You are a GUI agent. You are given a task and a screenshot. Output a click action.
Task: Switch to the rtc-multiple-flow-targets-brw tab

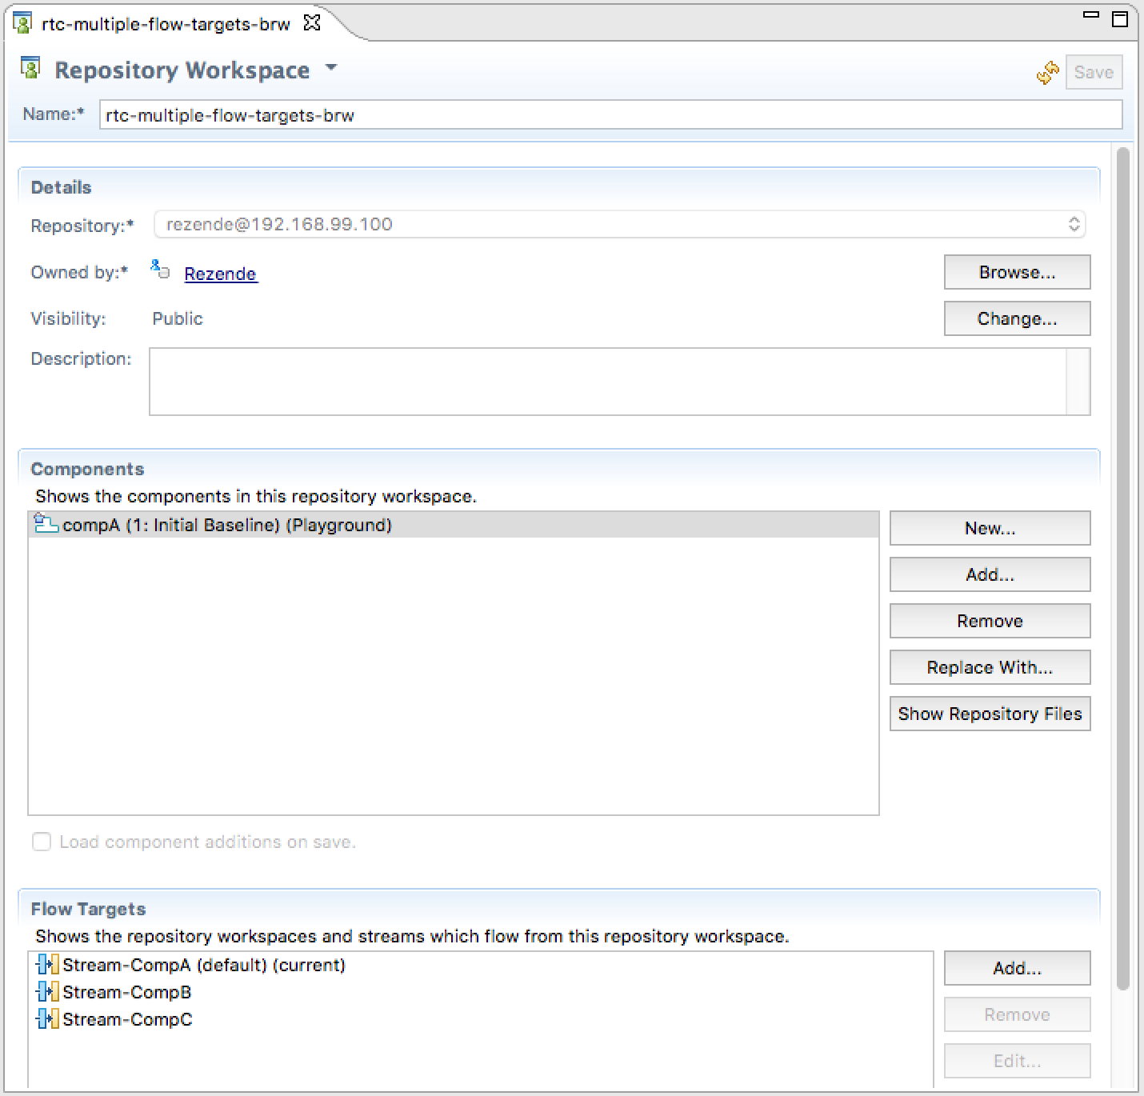[166, 24]
